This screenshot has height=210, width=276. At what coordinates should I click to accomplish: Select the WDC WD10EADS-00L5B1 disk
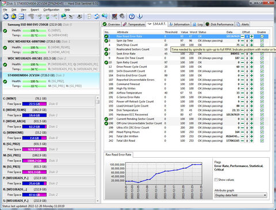tap(51, 64)
